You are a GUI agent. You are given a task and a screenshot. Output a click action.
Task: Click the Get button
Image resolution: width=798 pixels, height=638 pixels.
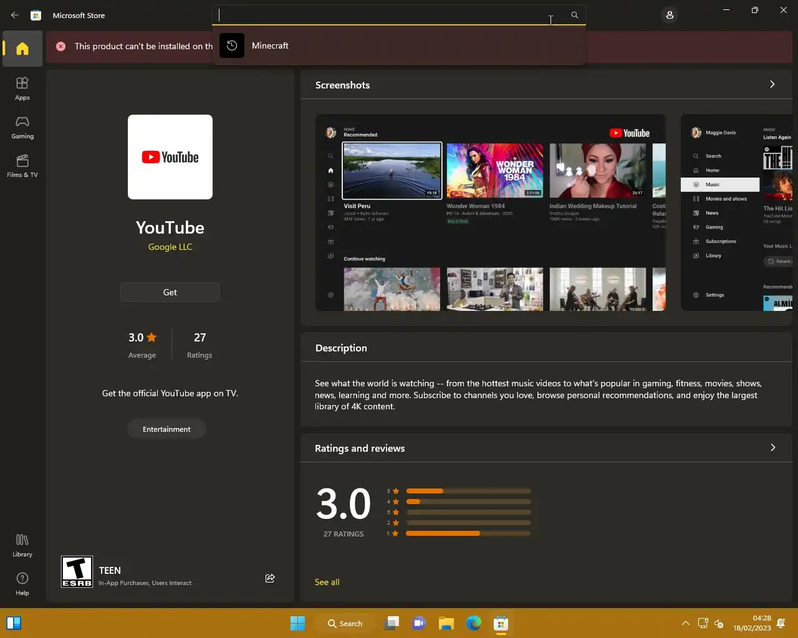170,292
